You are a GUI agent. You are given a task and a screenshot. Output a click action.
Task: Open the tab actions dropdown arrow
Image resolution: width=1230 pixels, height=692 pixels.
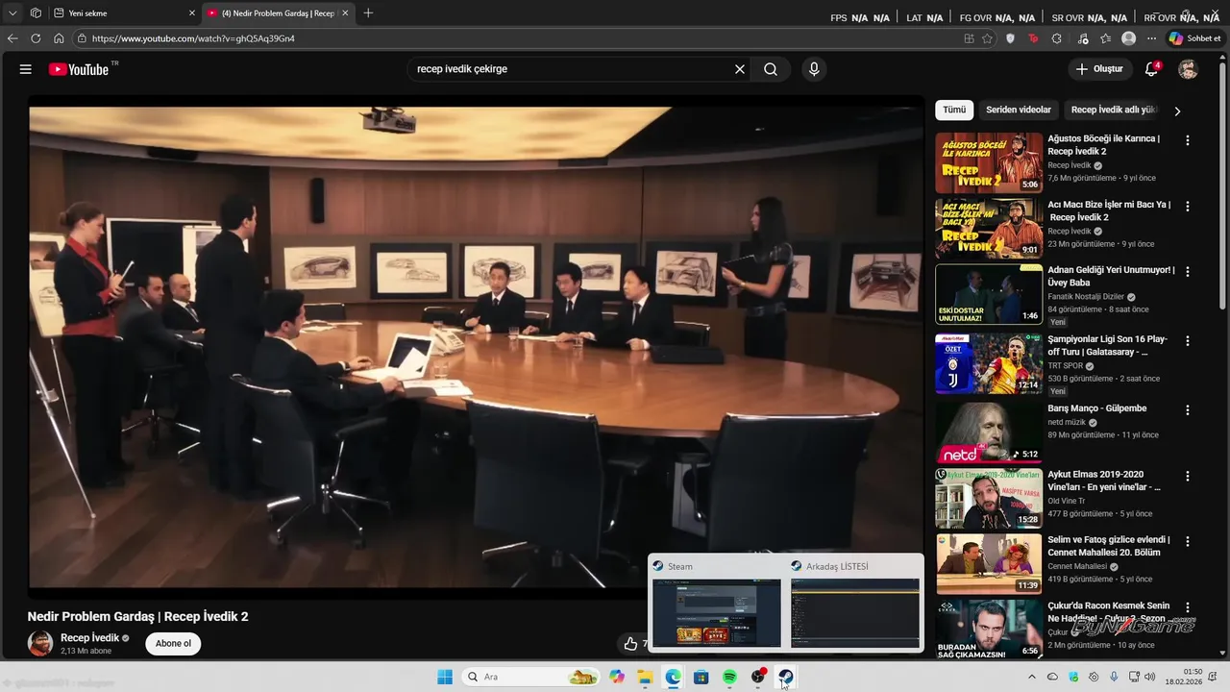coord(12,13)
